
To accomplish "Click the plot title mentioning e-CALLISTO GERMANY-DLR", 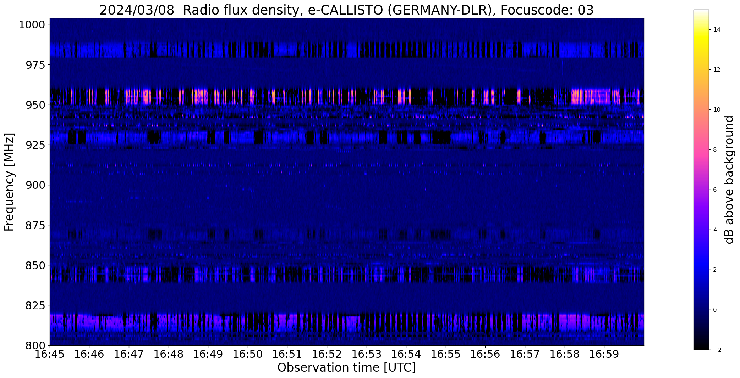I will click(x=346, y=10).
